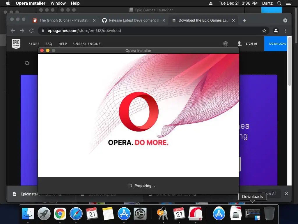Screen dimensions: 298x224
Task: Click the site lock icon in address bar
Action: [x=43, y=31]
